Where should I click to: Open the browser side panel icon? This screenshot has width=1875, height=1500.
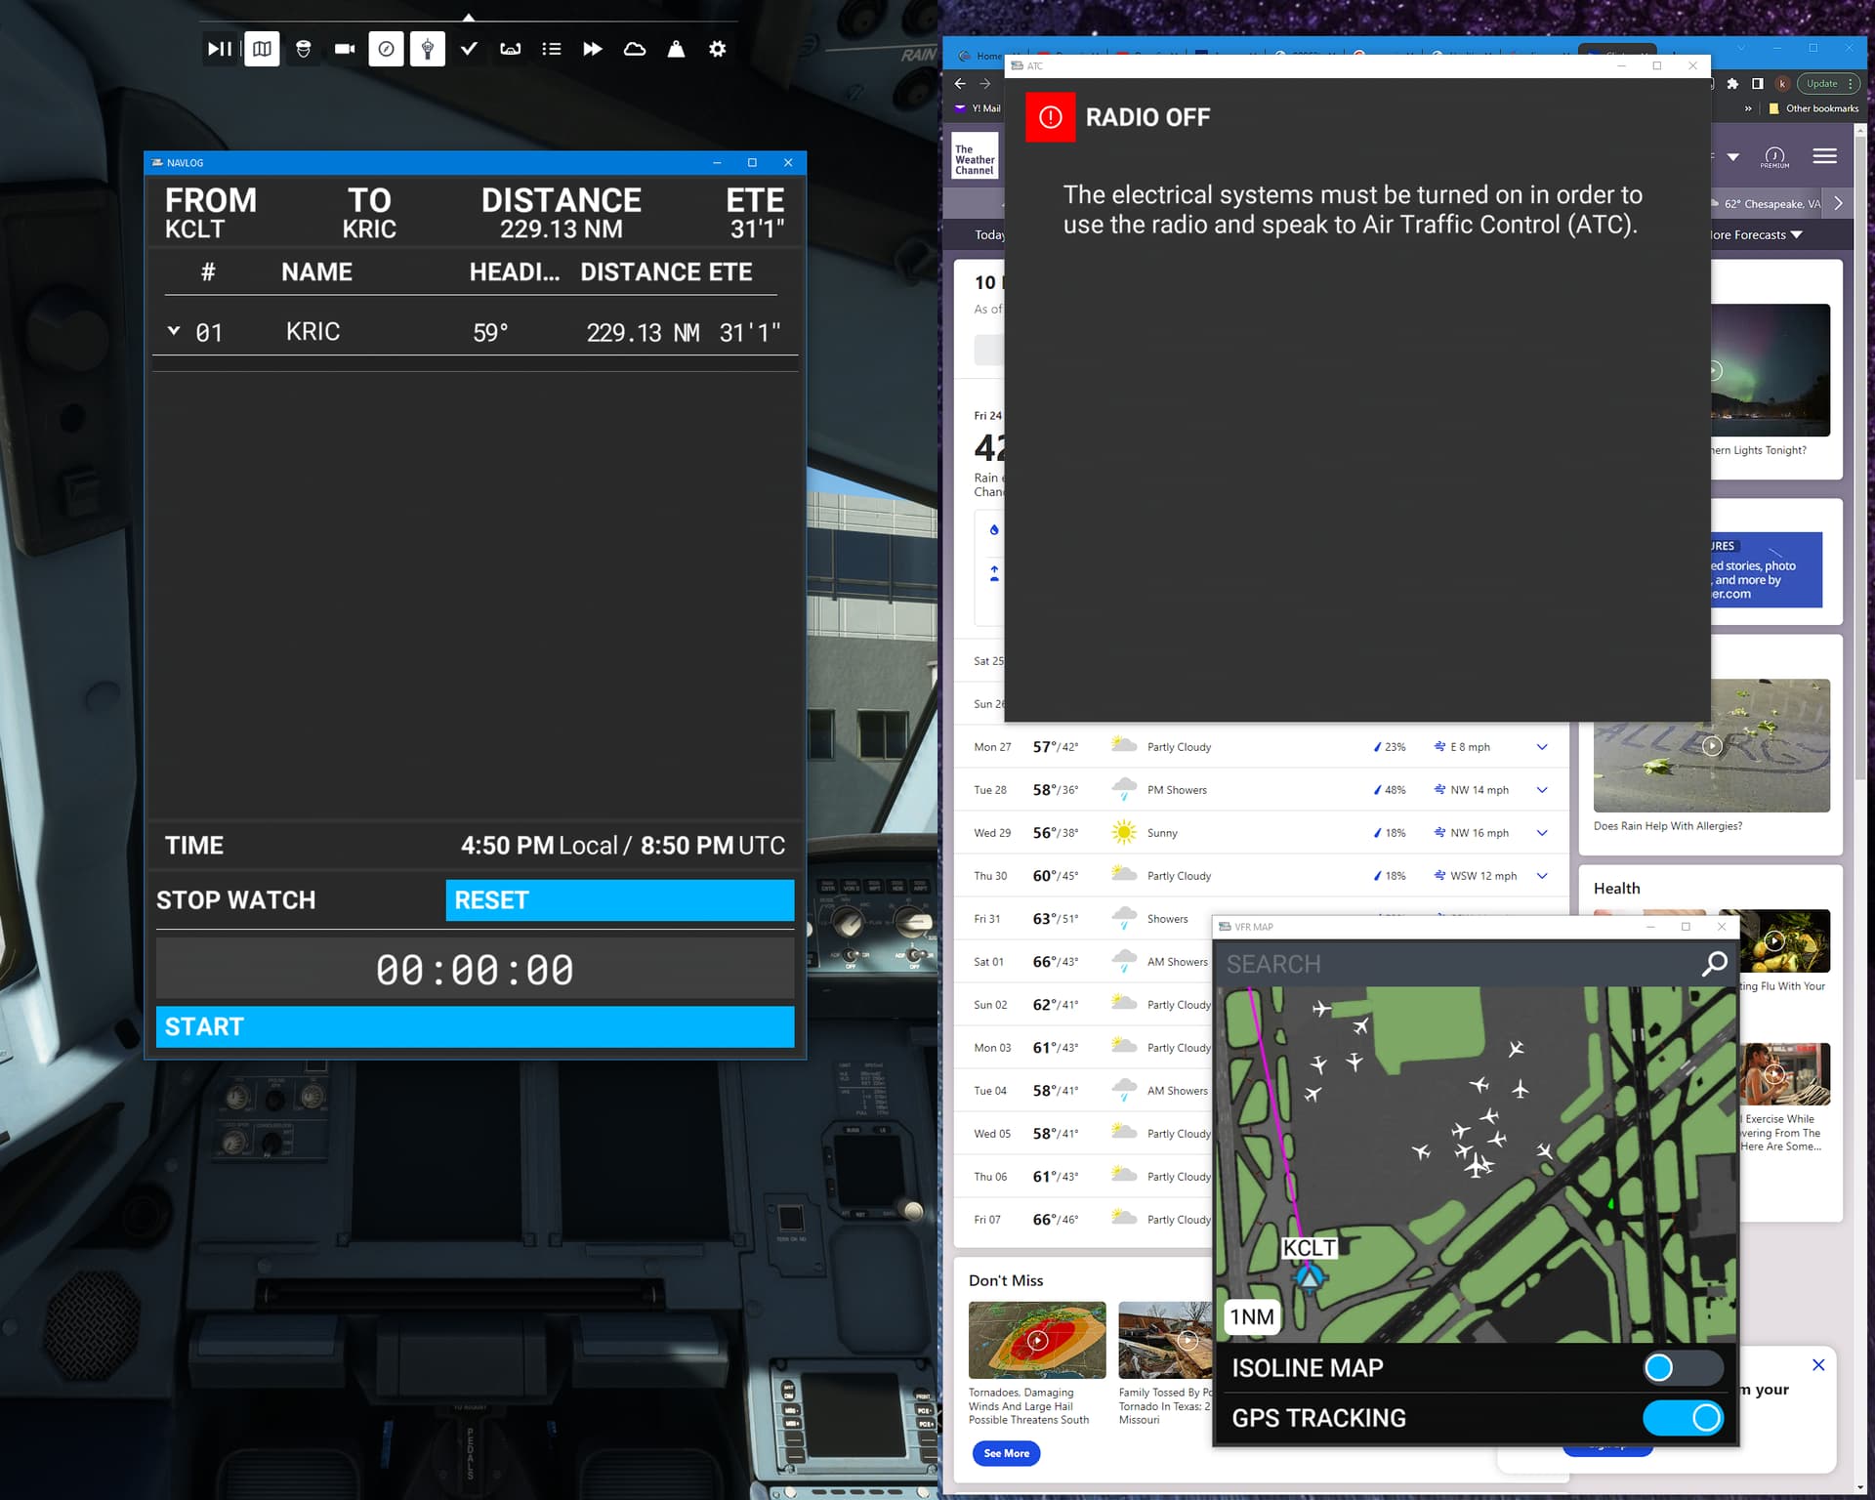(x=1758, y=84)
